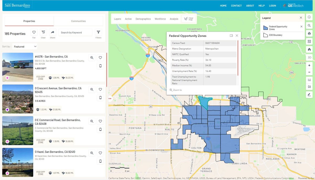Viewport: 315px width, 180px height.
Task: Open the draw pencil tool
Action: (x=309, y=95)
